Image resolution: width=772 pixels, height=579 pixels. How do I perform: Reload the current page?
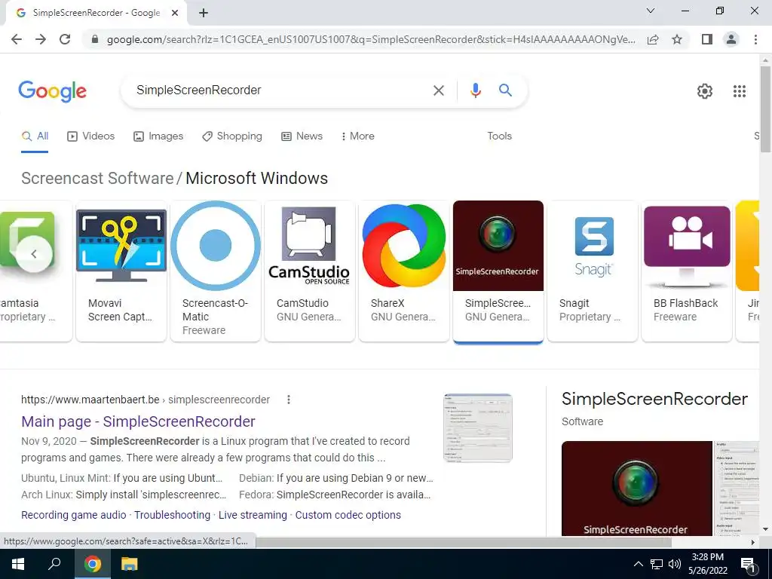pos(65,39)
